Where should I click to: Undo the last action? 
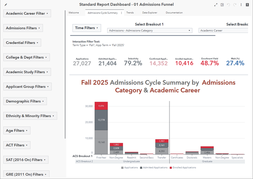[228, 5]
